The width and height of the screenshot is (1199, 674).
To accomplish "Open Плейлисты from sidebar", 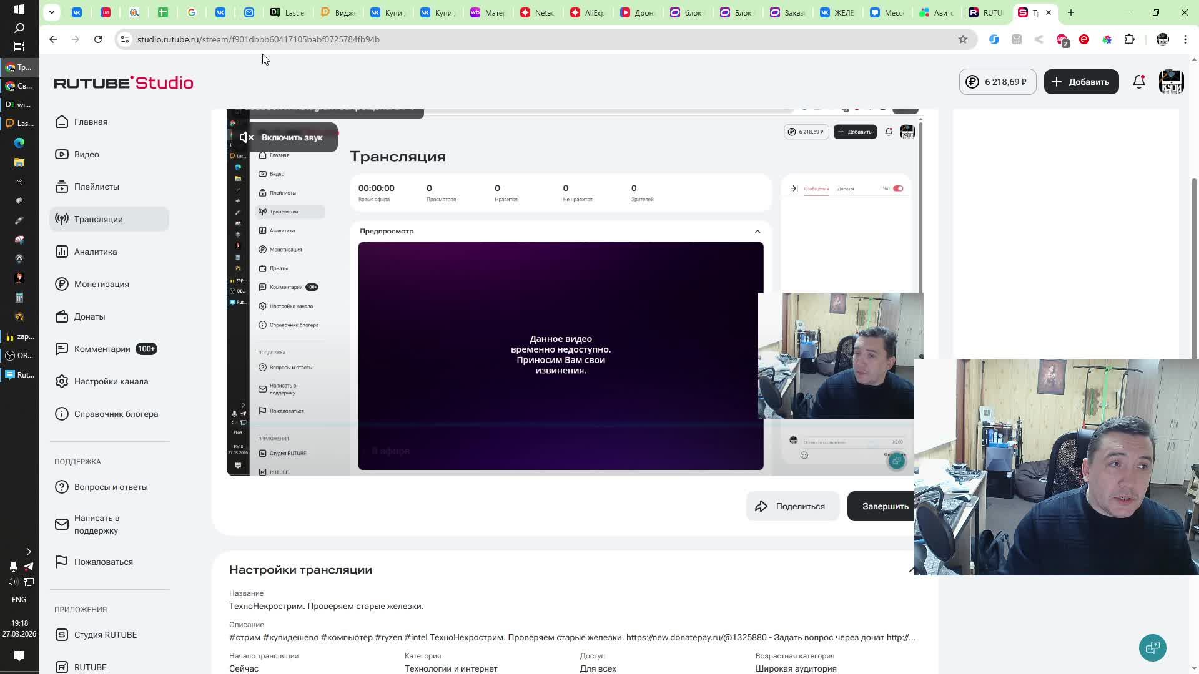I will [x=96, y=187].
